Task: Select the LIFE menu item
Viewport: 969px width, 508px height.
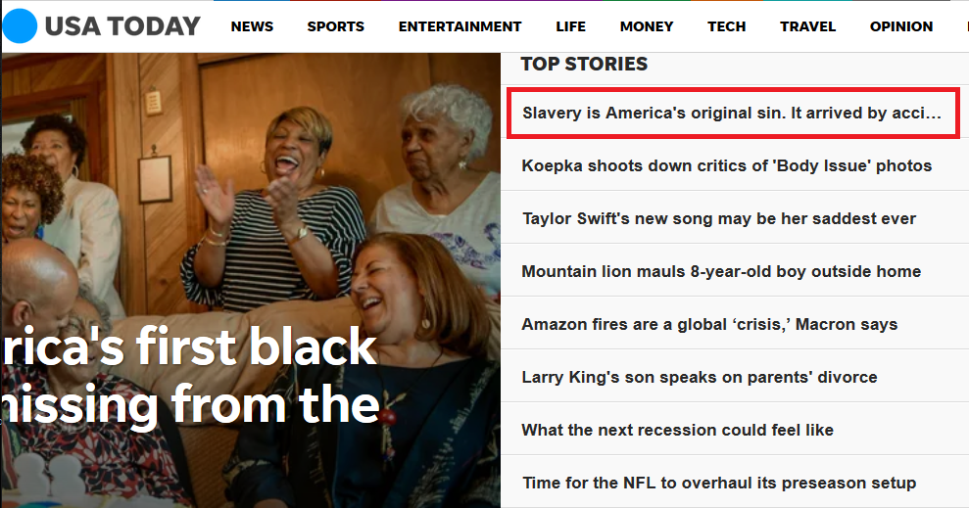Action: [x=570, y=26]
